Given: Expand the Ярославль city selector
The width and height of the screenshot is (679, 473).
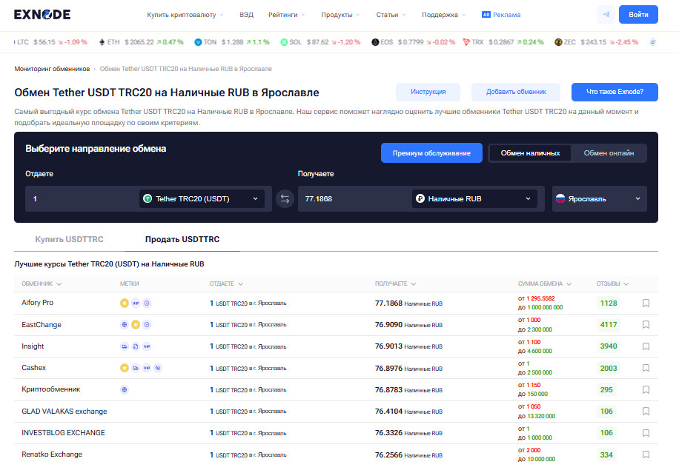Looking at the screenshot, I should coord(599,199).
